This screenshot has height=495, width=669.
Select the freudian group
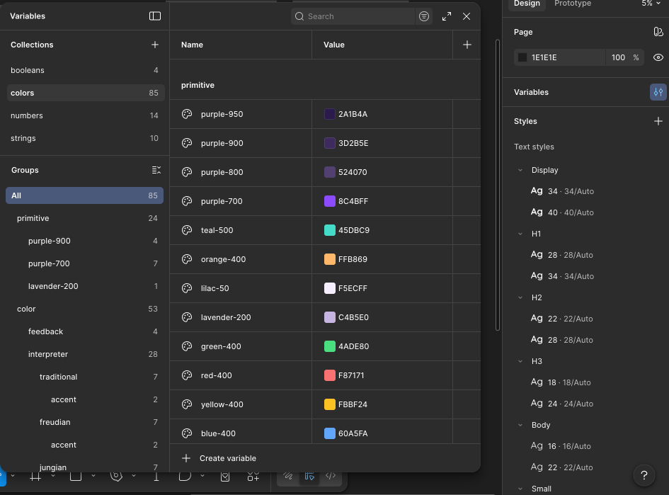coord(84,422)
